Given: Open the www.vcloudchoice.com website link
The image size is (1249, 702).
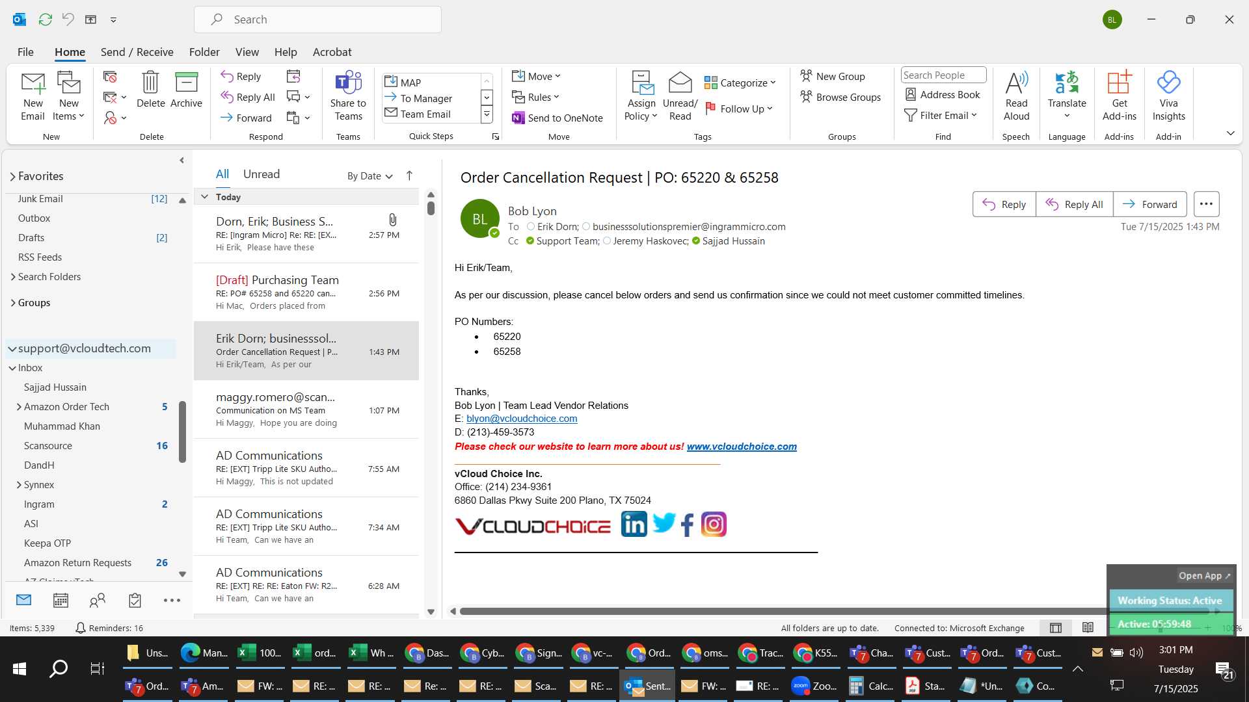Looking at the screenshot, I should 742,447.
